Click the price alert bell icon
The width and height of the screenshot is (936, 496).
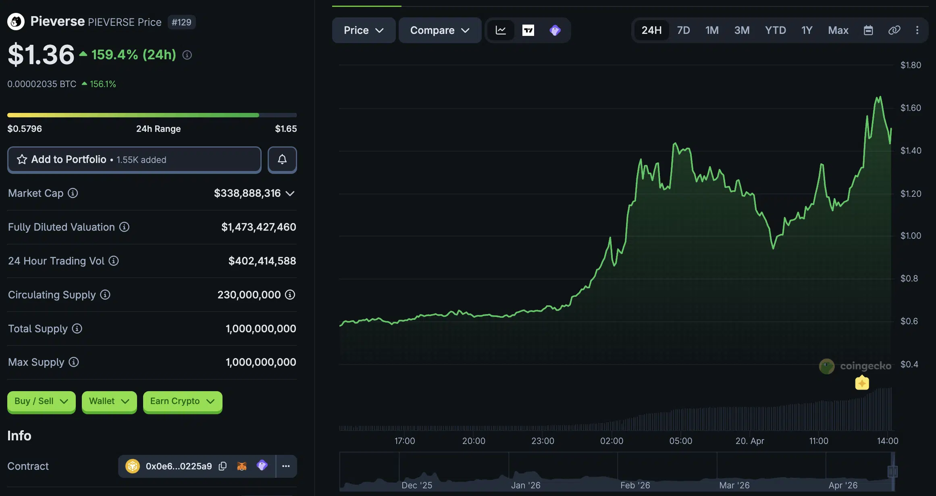tap(282, 160)
